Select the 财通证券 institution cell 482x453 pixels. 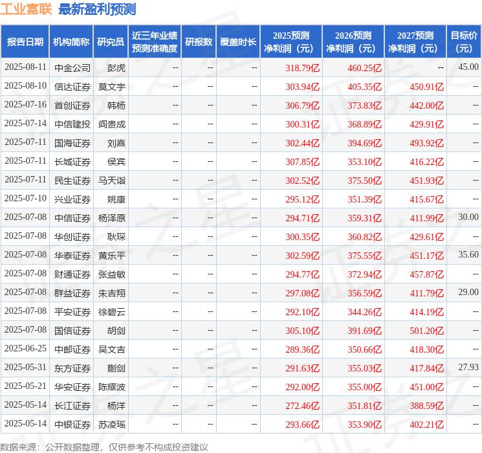click(72, 274)
